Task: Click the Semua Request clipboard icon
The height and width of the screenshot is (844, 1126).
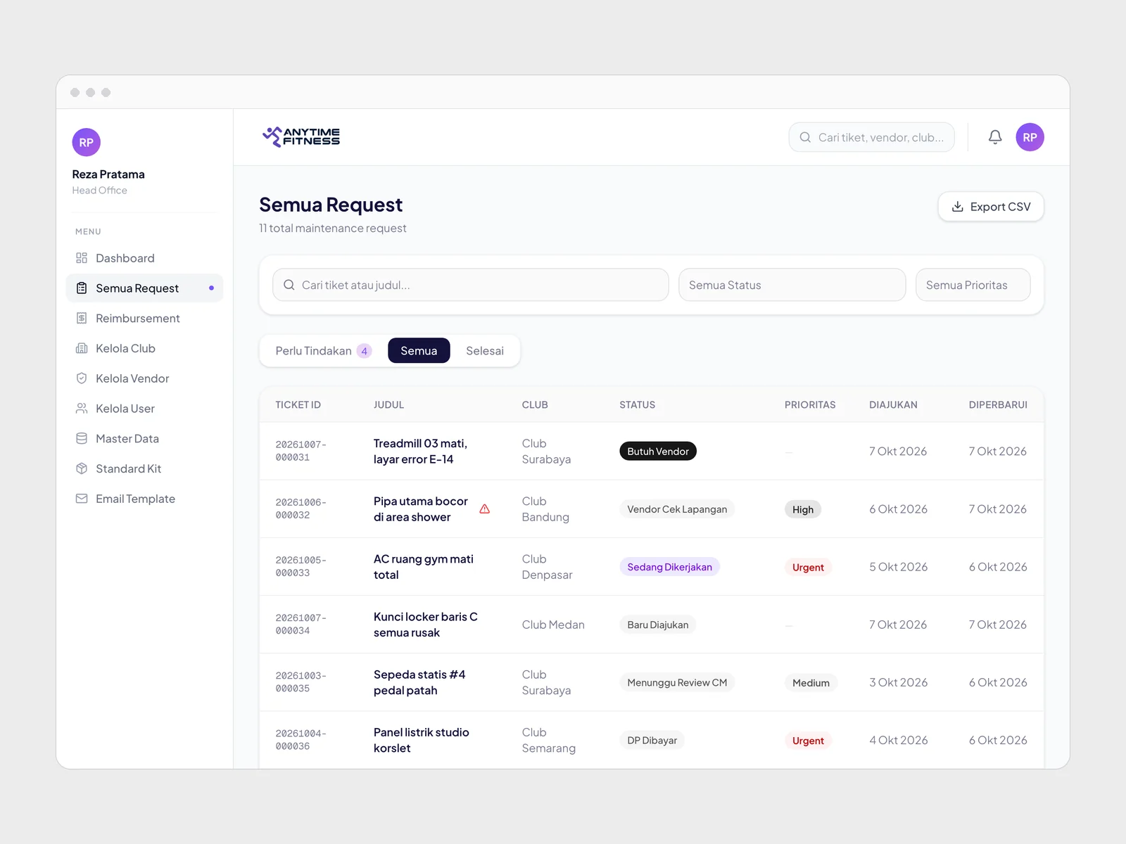Action: pos(82,288)
